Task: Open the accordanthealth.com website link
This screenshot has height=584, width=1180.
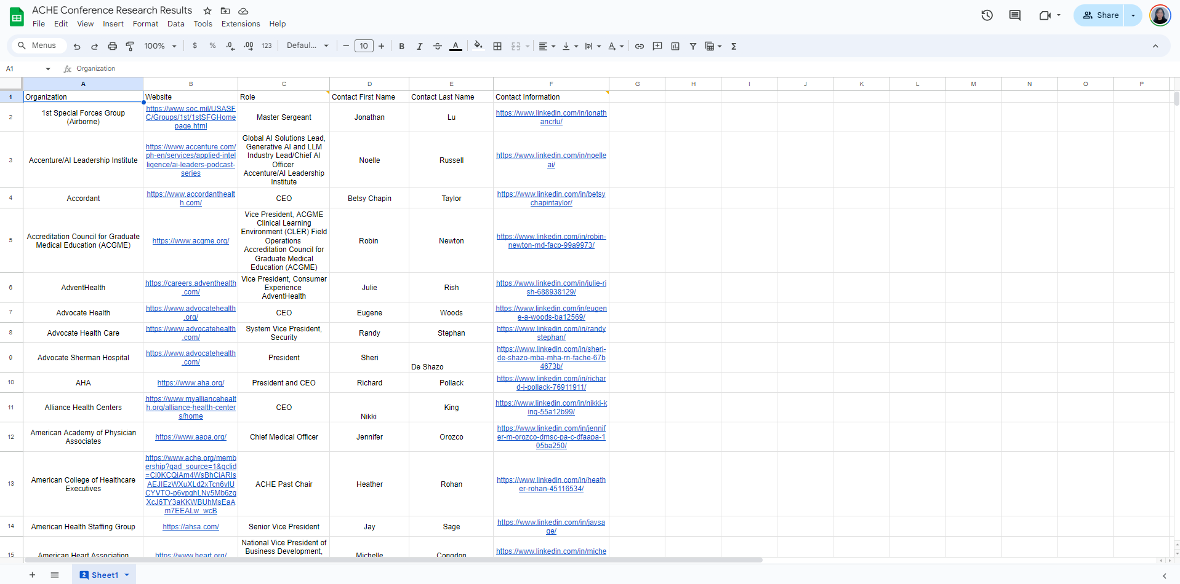Action: pyautogui.click(x=191, y=199)
